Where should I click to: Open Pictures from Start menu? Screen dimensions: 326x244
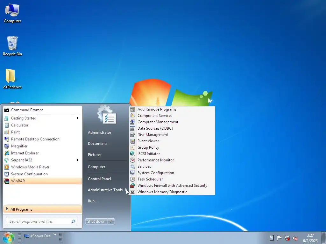[x=94, y=155]
